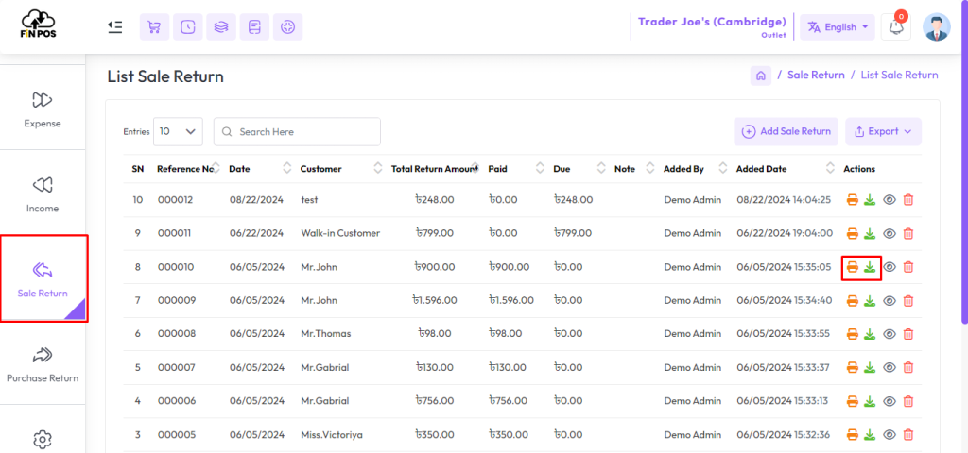The width and height of the screenshot is (968, 453).
Task: Download invoice for reference 000009
Action: (870, 301)
